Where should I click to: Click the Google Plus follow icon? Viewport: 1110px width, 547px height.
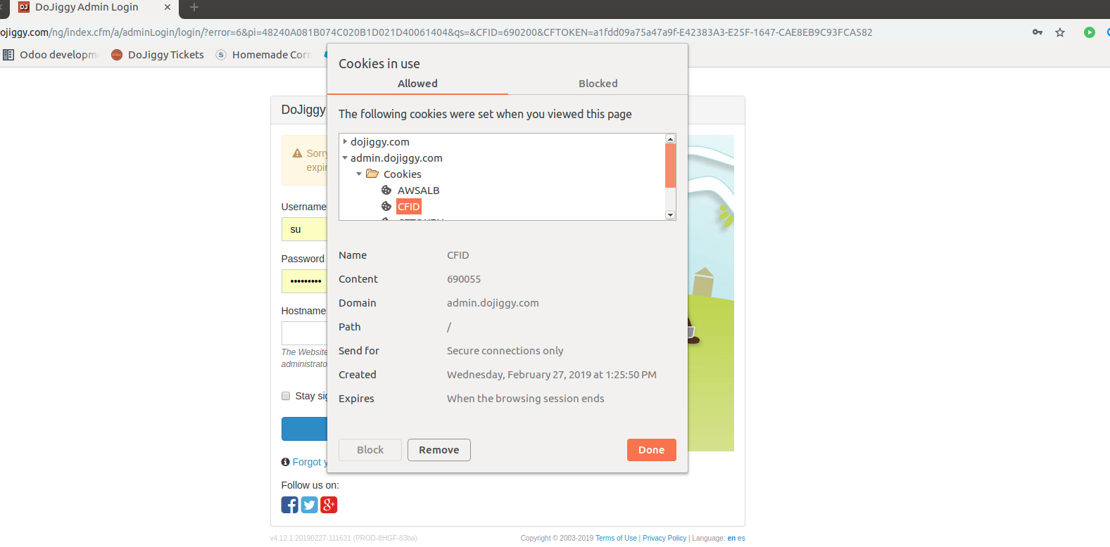tap(329, 505)
